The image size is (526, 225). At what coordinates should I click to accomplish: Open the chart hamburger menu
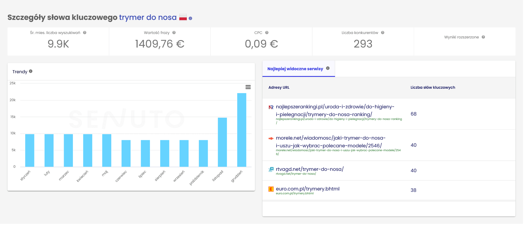pyautogui.click(x=248, y=87)
